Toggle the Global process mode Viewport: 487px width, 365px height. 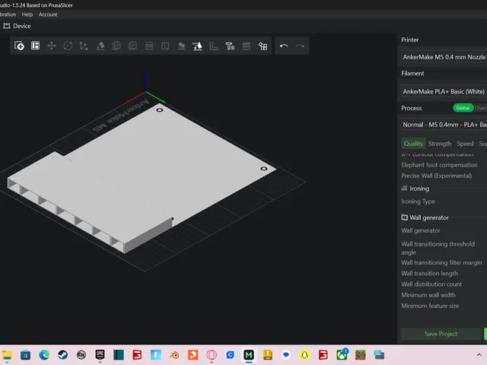[463, 108]
